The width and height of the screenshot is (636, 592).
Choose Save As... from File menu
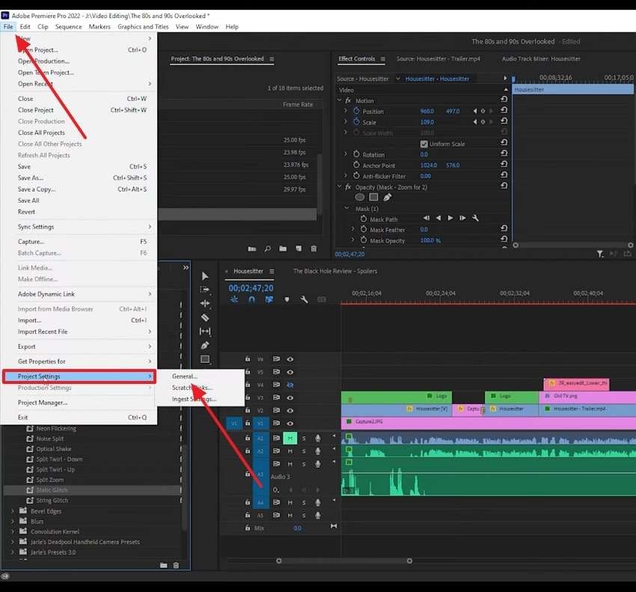pyautogui.click(x=79, y=177)
